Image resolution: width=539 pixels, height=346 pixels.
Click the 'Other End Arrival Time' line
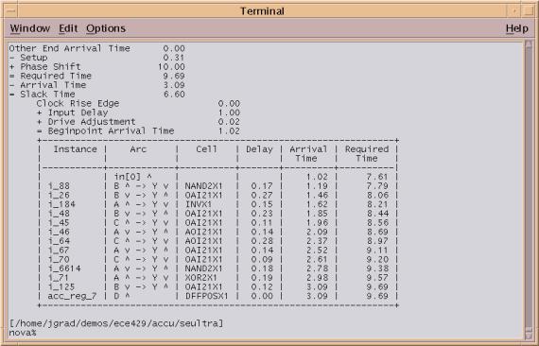tap(97, 48)
